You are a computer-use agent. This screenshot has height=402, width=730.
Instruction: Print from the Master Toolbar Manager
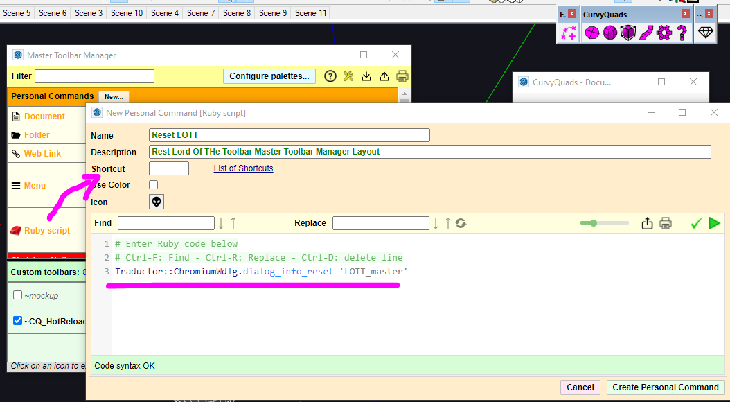[x=402, y=76]
